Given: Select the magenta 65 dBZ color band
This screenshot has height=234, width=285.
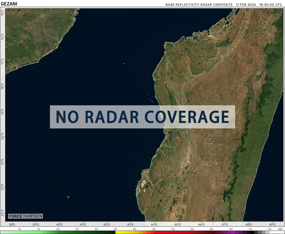Looking at the screenshot, I should point(231,232).
